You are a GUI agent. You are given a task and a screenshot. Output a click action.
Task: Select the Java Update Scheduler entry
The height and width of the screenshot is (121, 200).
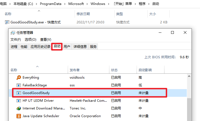tap(98, 116)
